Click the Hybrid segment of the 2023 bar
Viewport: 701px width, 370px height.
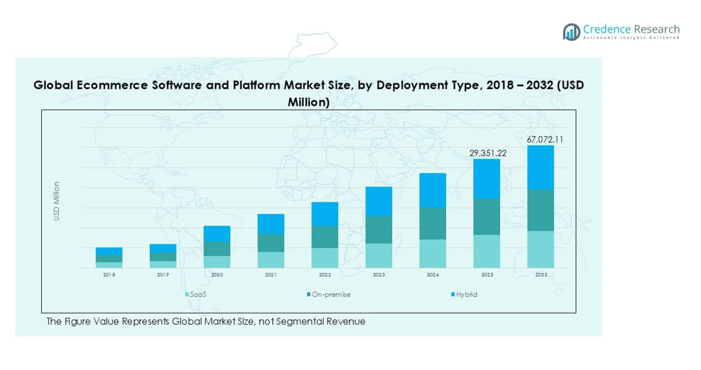tap(379, 201)
